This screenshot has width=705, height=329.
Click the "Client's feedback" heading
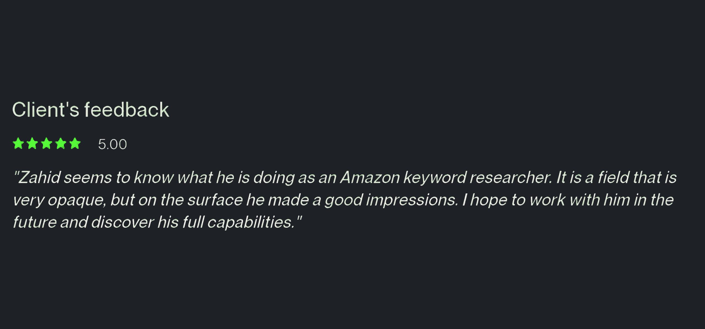tap(91, 110)
